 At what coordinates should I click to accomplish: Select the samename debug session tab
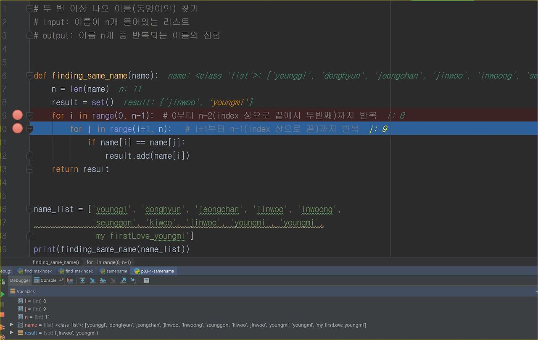[113, 271]
